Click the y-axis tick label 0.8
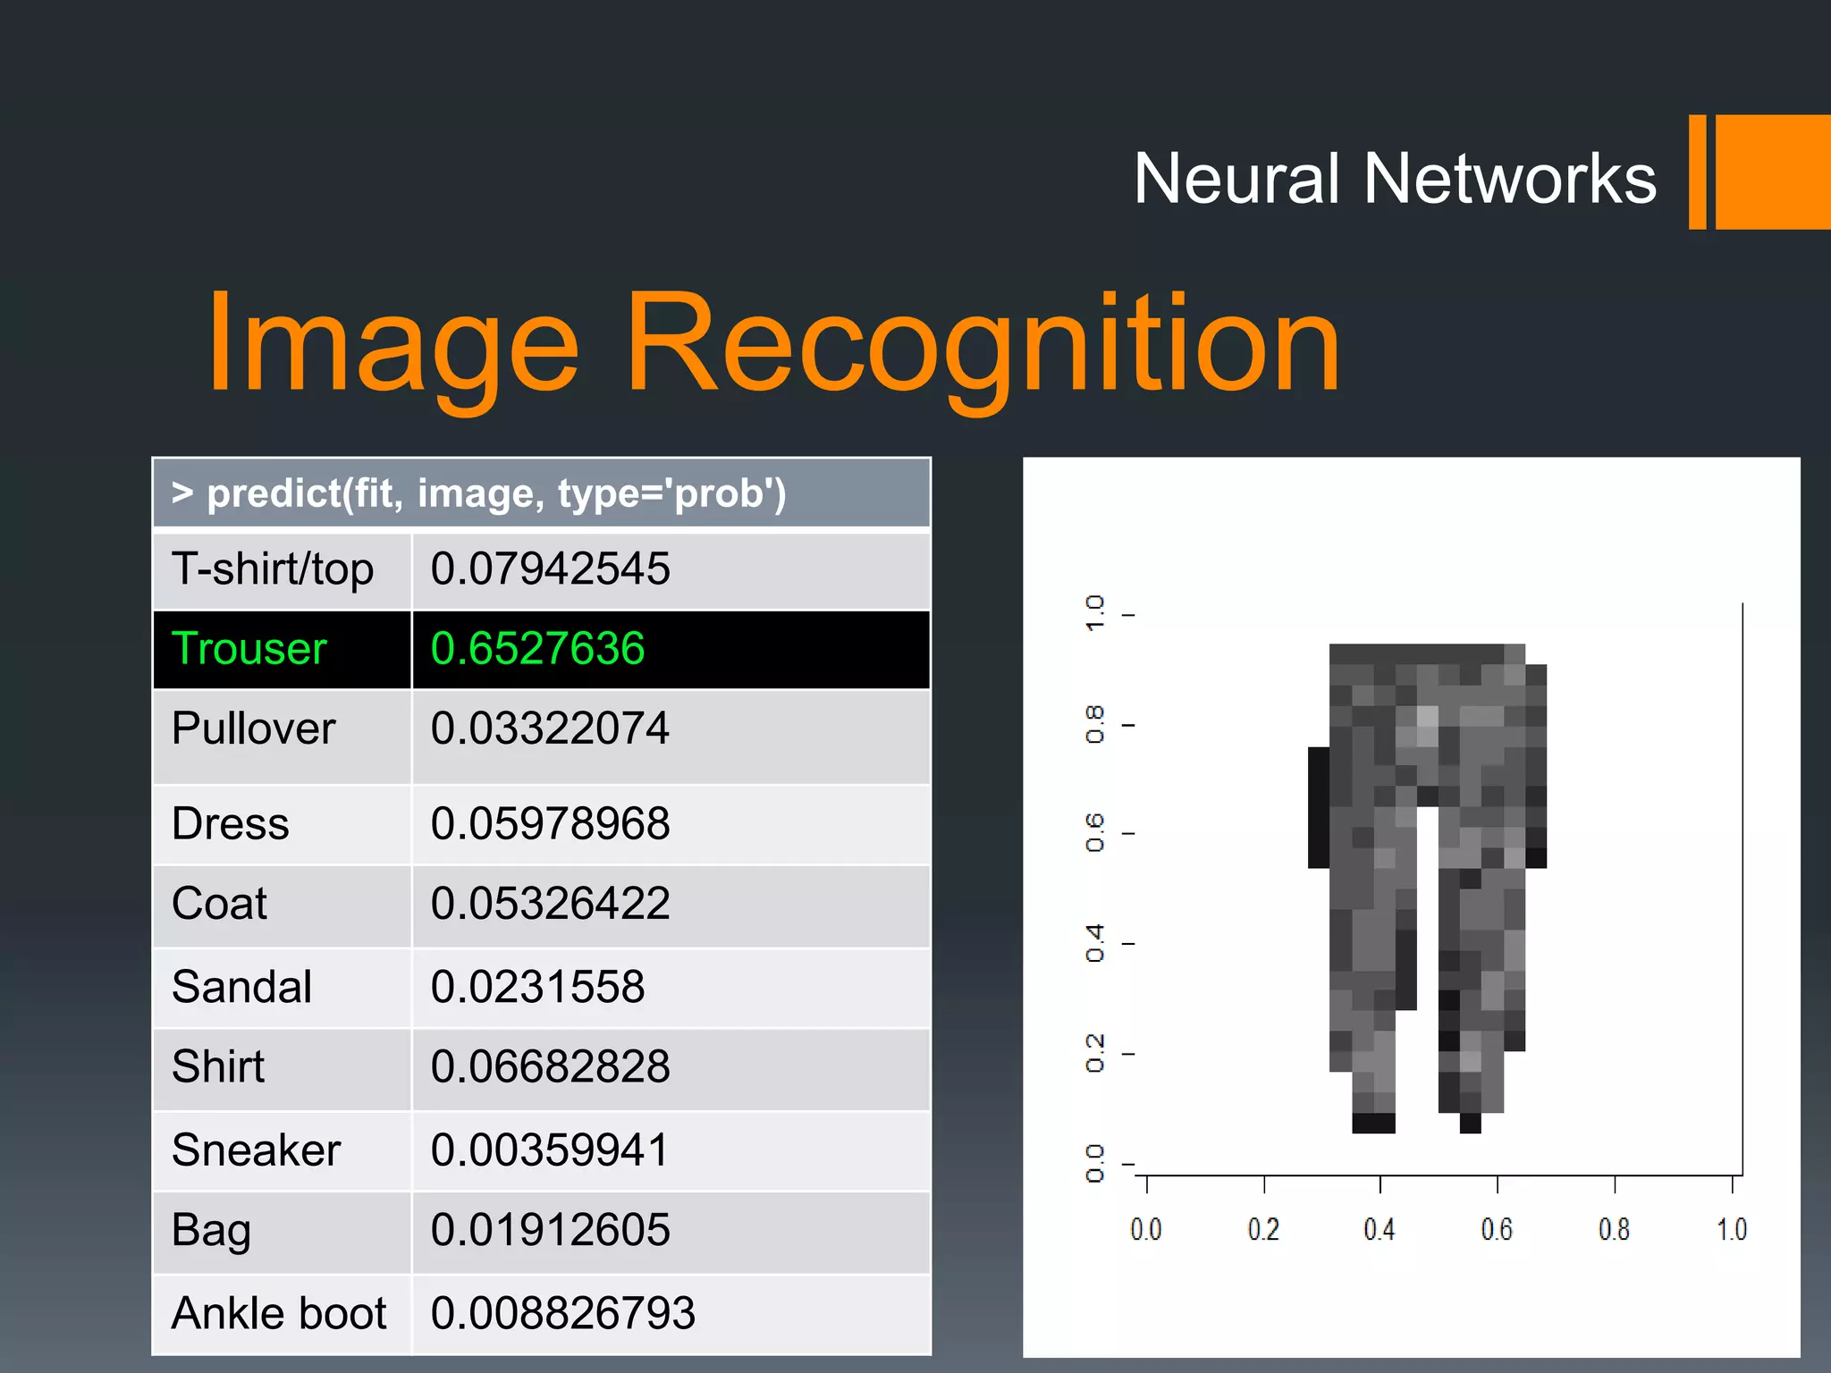Screen dimensions: 1831x1373 [x=1094, y=724]
